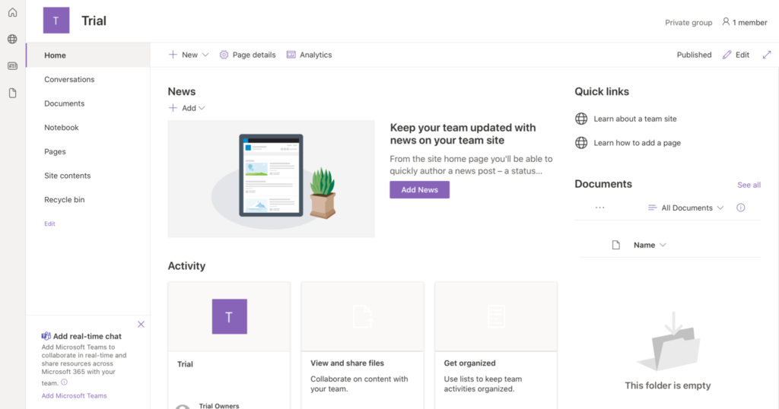Click the news tablet illustration image
779x409 pixels.
tap(272, 179)
